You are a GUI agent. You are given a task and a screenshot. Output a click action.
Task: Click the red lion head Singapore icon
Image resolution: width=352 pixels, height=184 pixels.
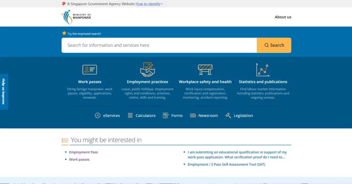64,4
